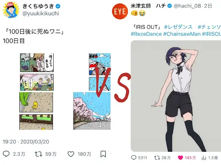Unlike the pink heart showing 145万

point(180,158)
